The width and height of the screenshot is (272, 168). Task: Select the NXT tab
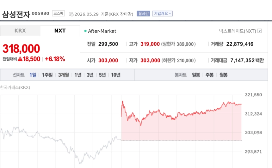tap(60, 31)
